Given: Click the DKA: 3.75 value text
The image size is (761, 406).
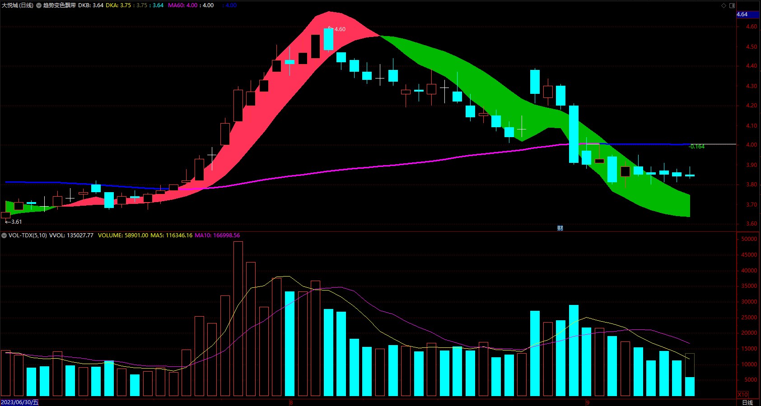Looking at the screenshot, I should tap(118, 5).
